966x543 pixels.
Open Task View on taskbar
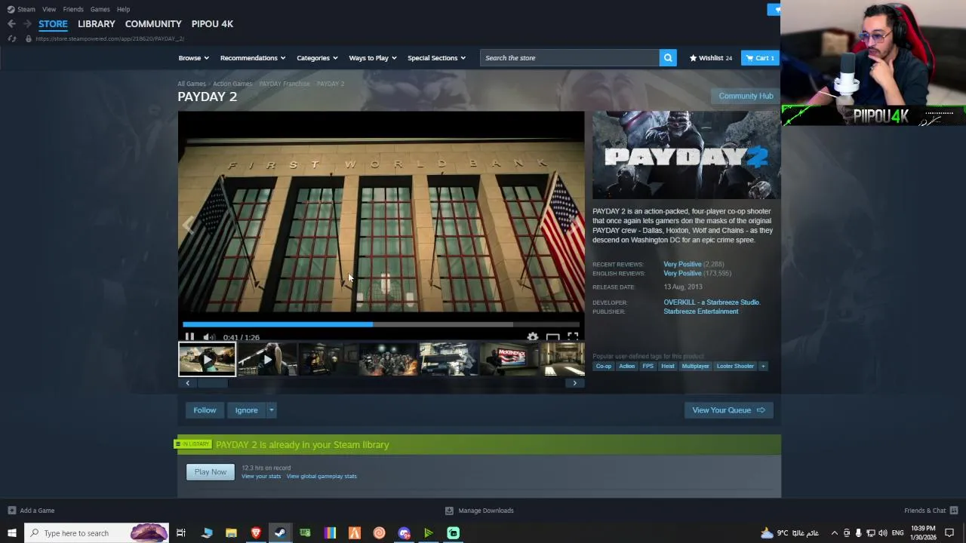tap(181, 533)
